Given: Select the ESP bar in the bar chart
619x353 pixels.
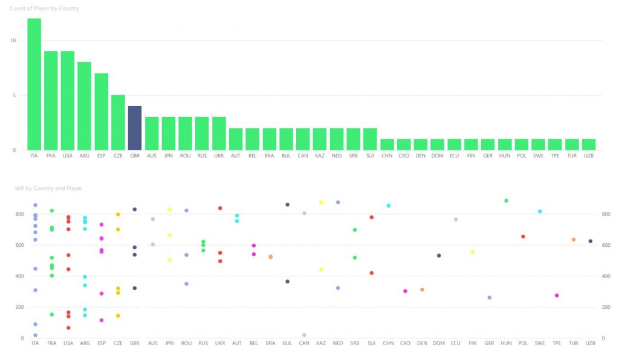Looking at the screenshot, I should (102, 112).
